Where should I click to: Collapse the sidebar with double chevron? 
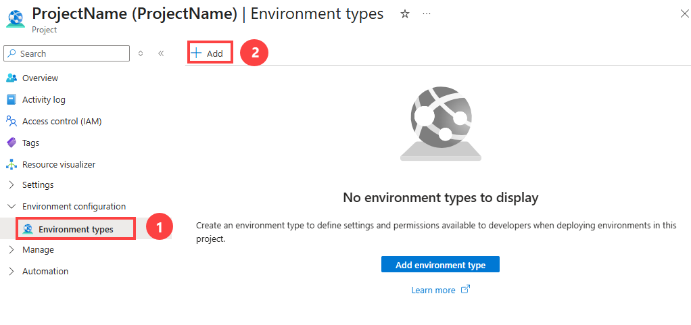[x=161, y=53]
